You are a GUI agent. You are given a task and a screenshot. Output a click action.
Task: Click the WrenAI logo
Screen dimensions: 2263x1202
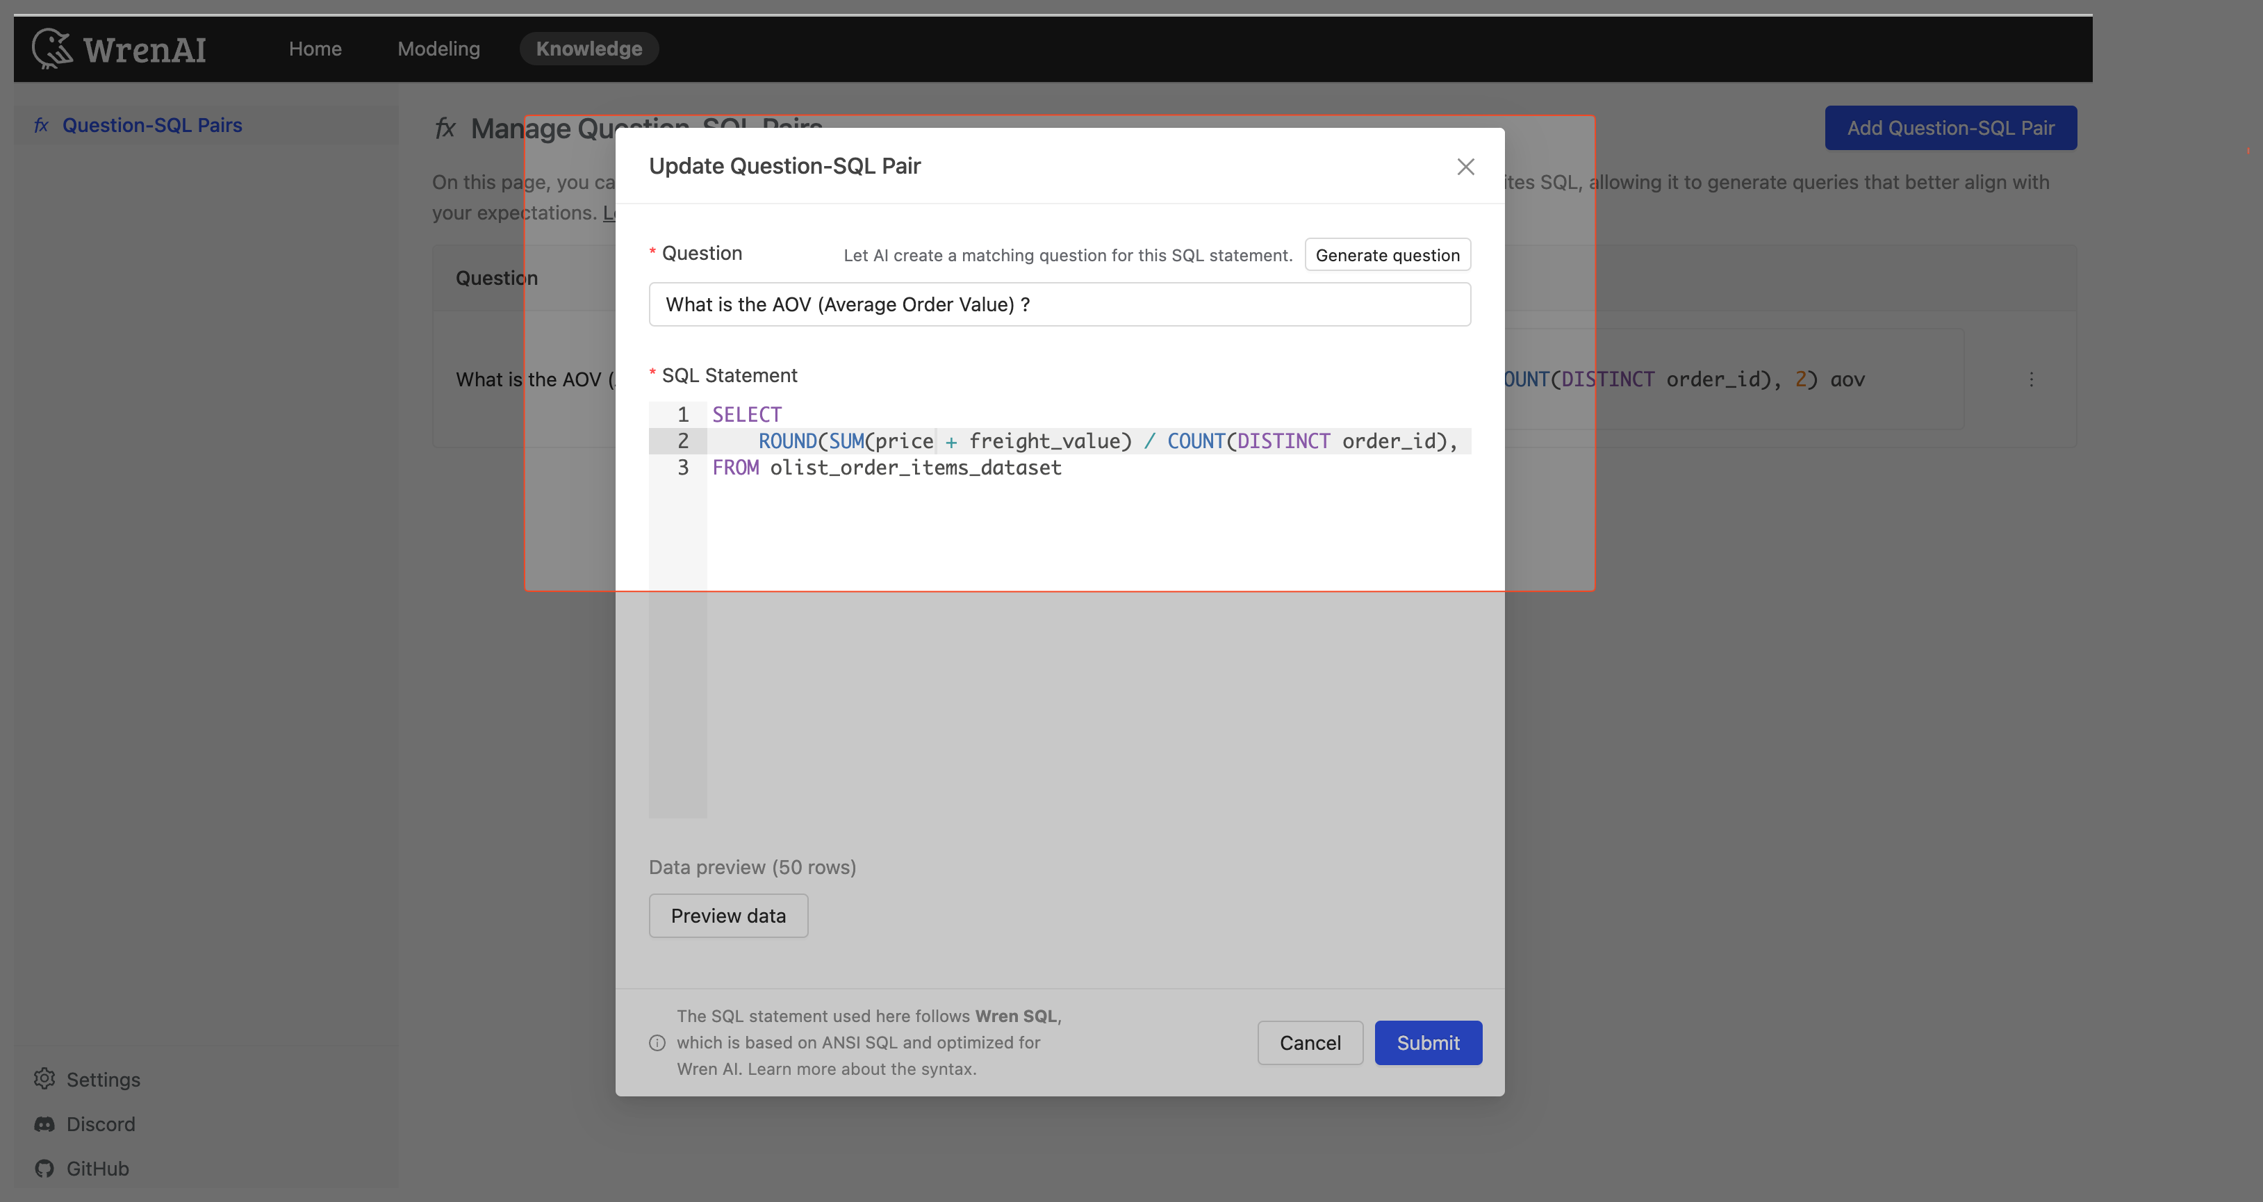point(120,49)
